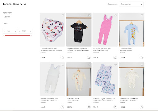The height and width of the screenshot is (111, 158).
Task: Add the tank-and-shorts set to cart
Action: click(x=115, y=107)
